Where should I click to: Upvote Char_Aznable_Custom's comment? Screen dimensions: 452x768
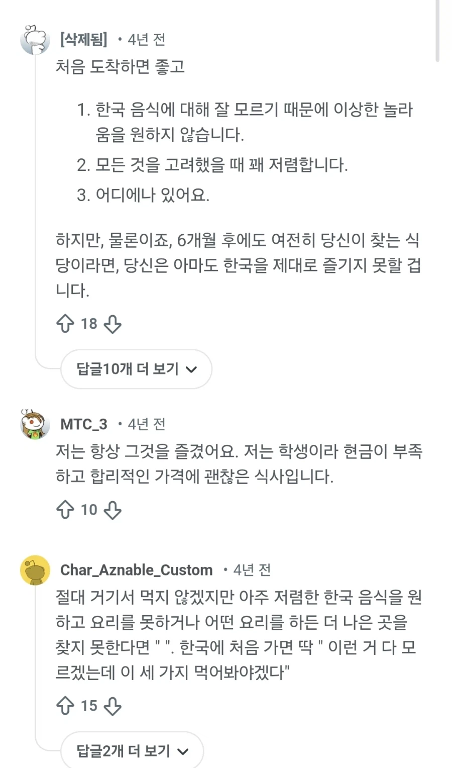(64, 705)
